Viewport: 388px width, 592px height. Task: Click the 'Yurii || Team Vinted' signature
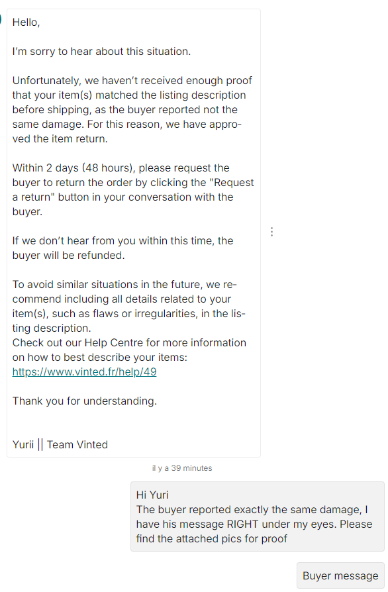pyautogui.click(x=60, y=445)
